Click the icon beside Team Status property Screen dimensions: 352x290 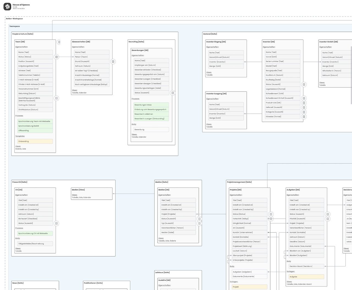(56, 57)
